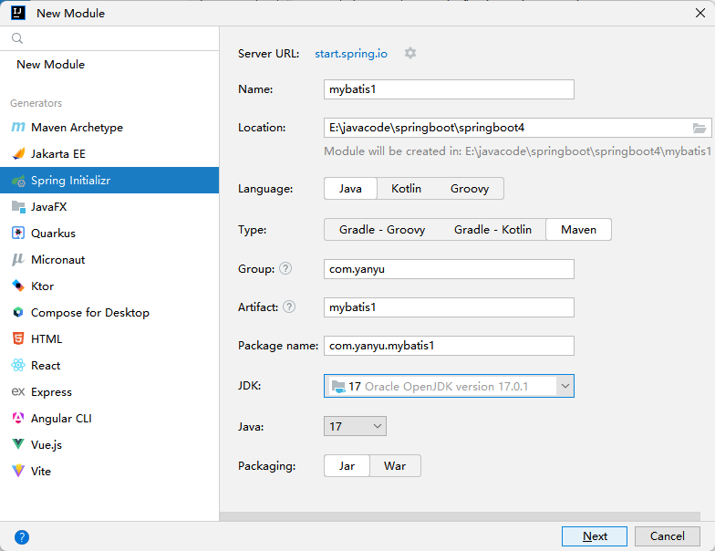Select the Quarkus generator
715x551 pixels.
109,234
